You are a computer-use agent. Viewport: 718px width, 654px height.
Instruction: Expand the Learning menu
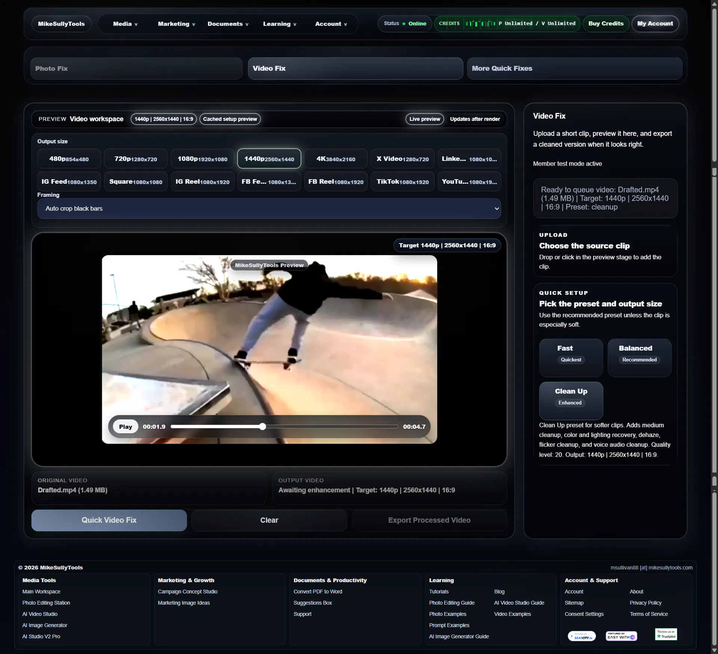pos(280,24)
